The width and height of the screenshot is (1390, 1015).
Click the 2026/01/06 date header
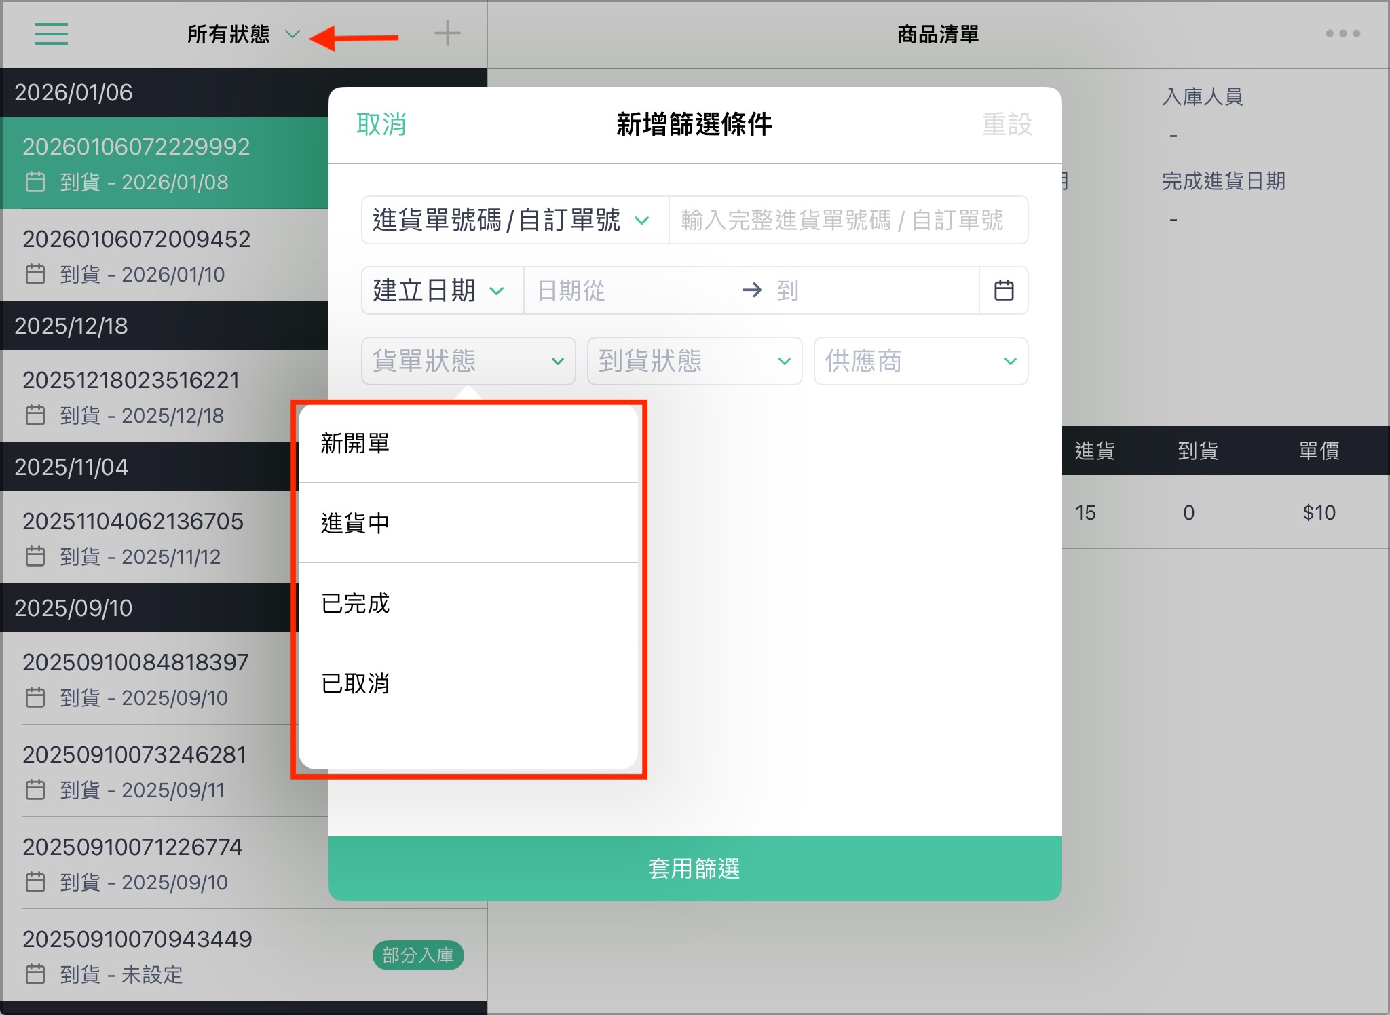(165, 92)
